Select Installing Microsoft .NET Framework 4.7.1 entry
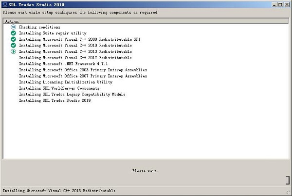 click(x=63, y=64)
